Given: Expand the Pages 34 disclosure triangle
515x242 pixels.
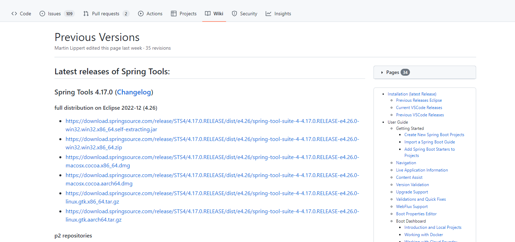Looking at the screenshot, I should click(382, 73).
